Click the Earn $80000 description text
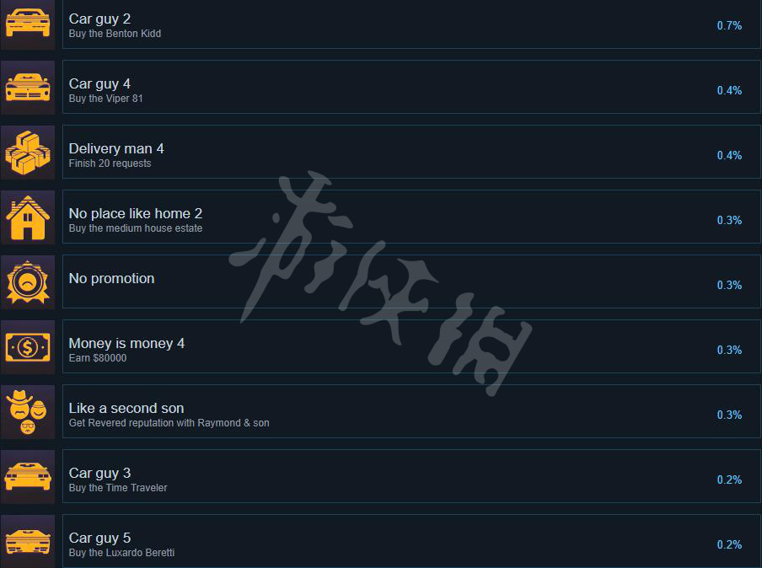Viewport: 762px width, 568px height. point(98,358)
